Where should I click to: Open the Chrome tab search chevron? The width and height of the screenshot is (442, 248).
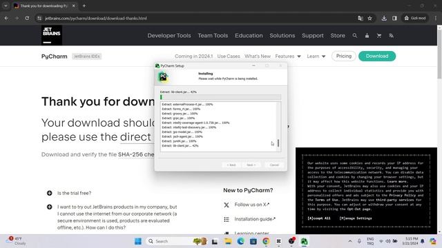[x=6, y=6]
